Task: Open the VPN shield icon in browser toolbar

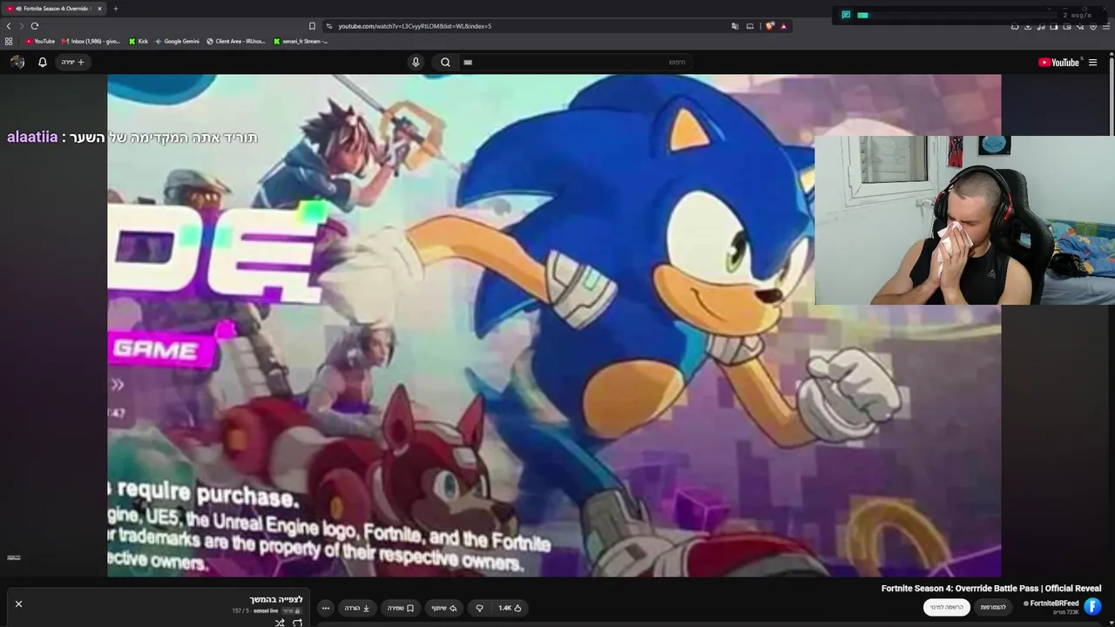Action: pyautogui.click(x=1093, y=26)
